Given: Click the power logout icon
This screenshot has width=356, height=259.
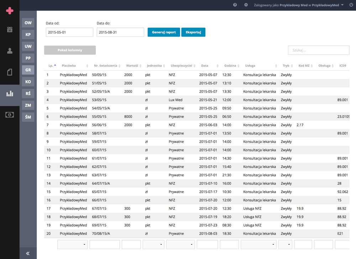Looking at the screenshot, I should click(351, 5).
